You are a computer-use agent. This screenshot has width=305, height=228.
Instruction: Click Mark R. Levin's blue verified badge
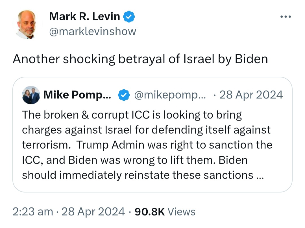pos(129,17)
